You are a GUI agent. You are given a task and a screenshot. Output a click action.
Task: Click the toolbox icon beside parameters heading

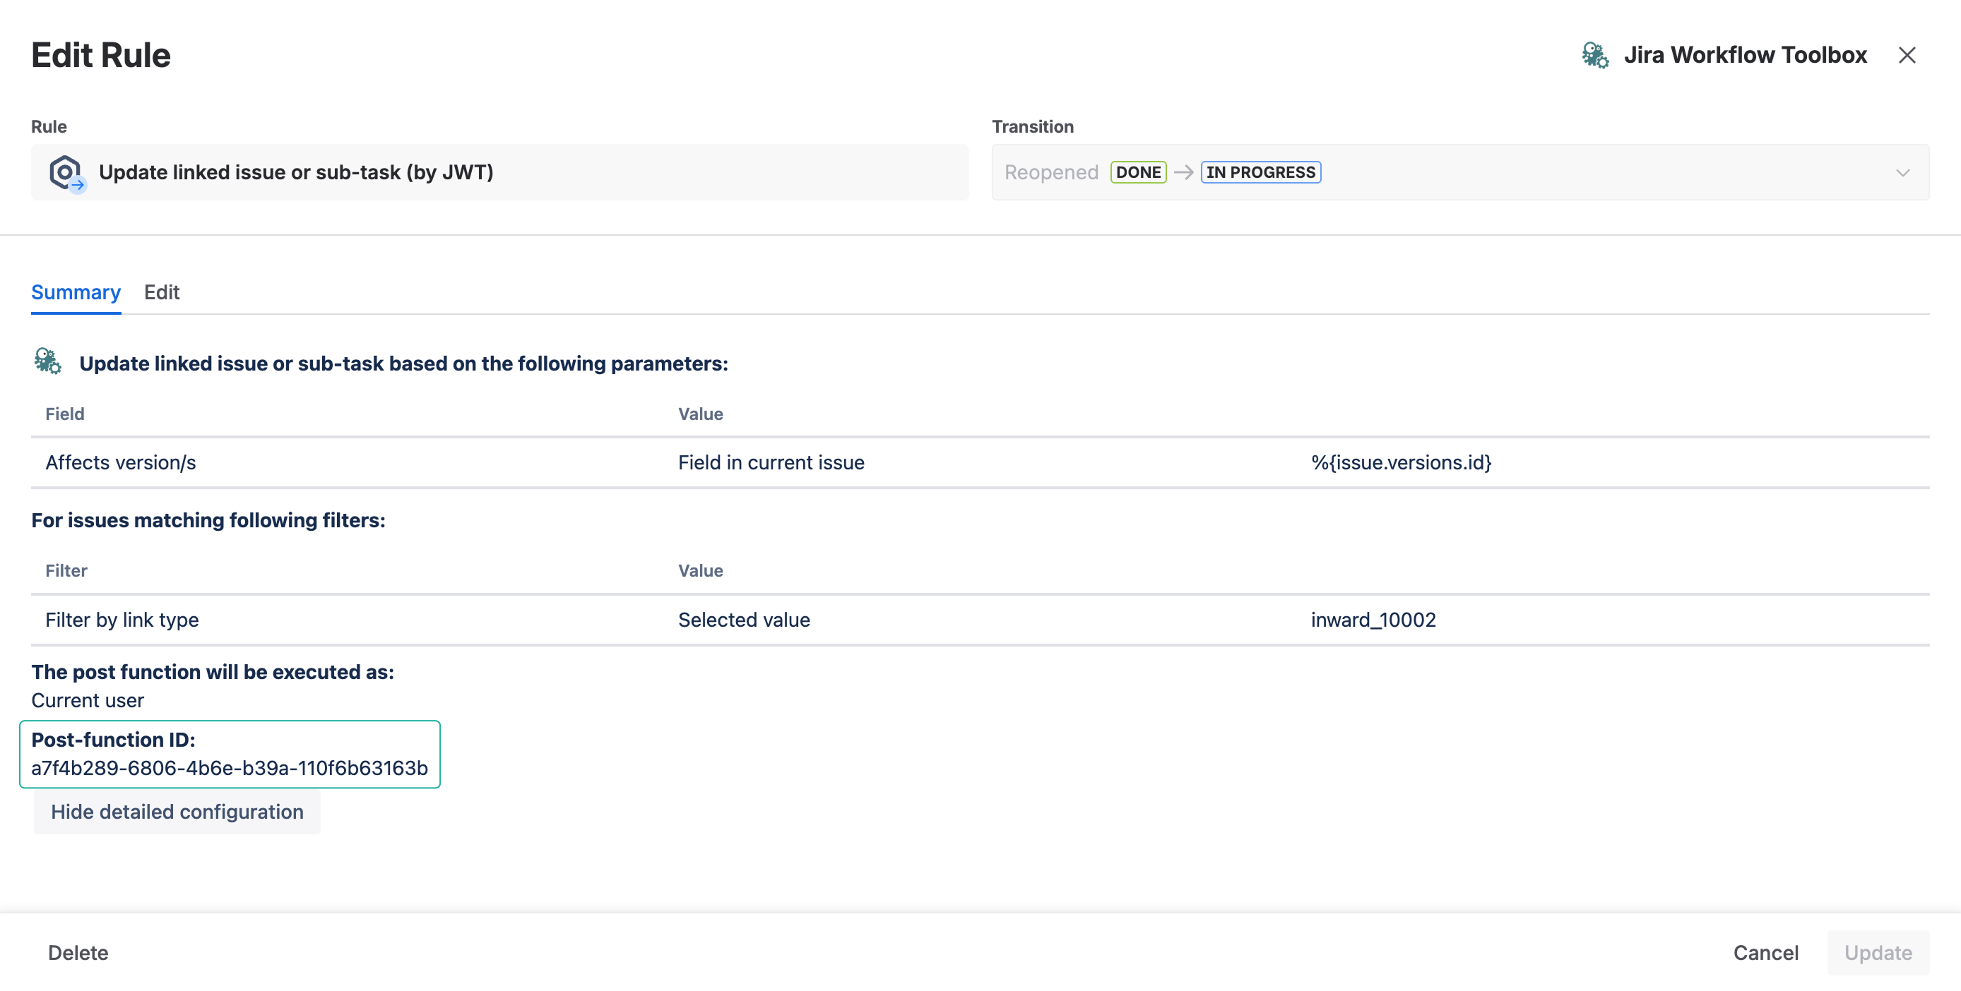pyautogui.click(x=47, y=361)
